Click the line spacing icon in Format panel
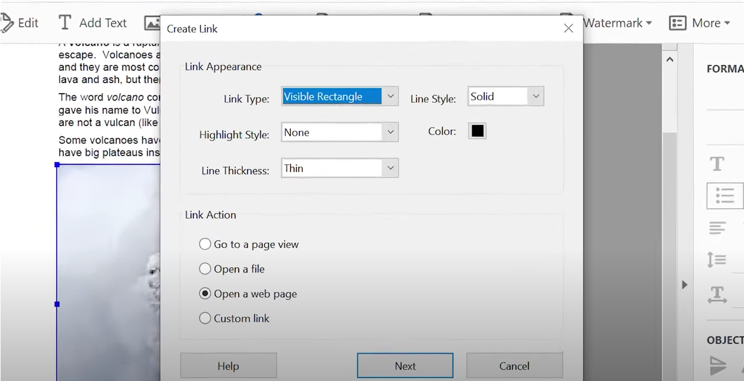Image resolution: width=744 pixels, height=381 pixels. tap(717, 260)
